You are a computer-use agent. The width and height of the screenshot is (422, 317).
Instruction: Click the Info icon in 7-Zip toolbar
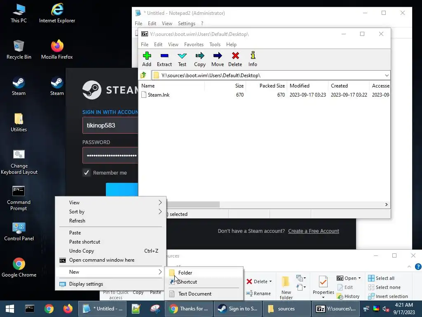[253, 59]
